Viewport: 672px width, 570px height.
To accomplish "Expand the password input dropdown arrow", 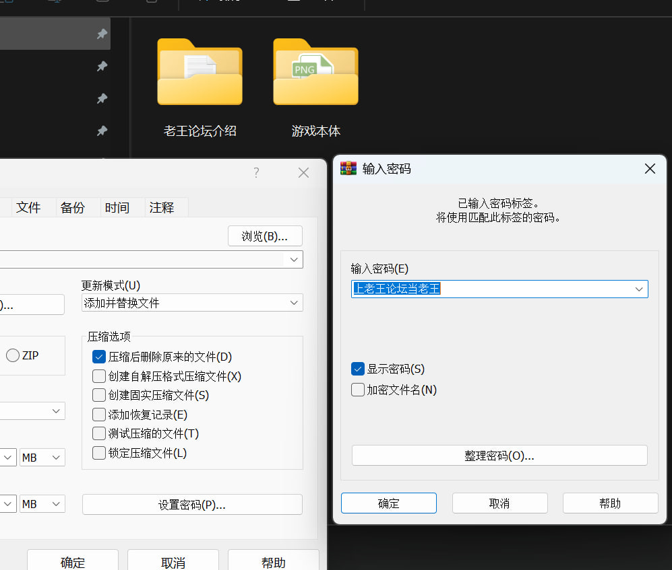I will tap(639, 289).
